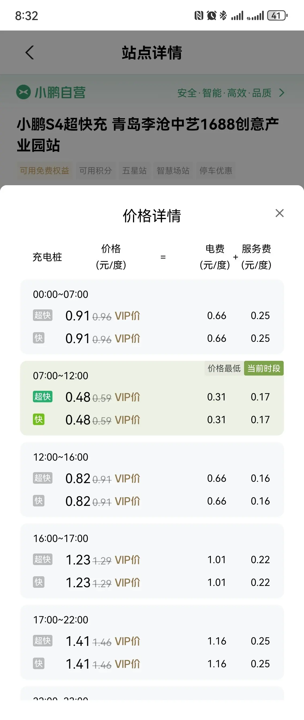Tap the 停车优惠 tag
The height and width of the screenshot is (720, 304).
pos(216,170)
